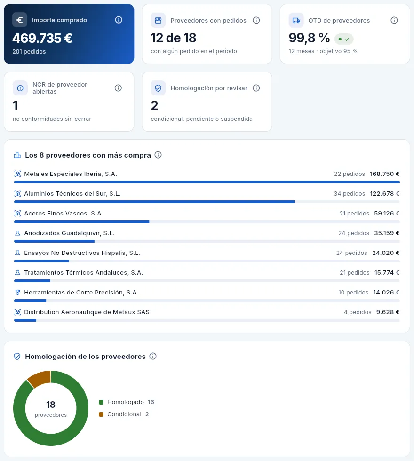The image size is (414, 461).
Task: Show info for Homologación de los proveedores
Action: tap(153, 357)
